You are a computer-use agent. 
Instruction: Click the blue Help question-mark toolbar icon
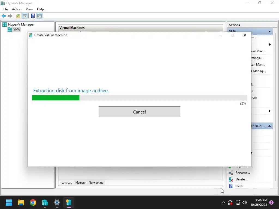tap(33, 16)
